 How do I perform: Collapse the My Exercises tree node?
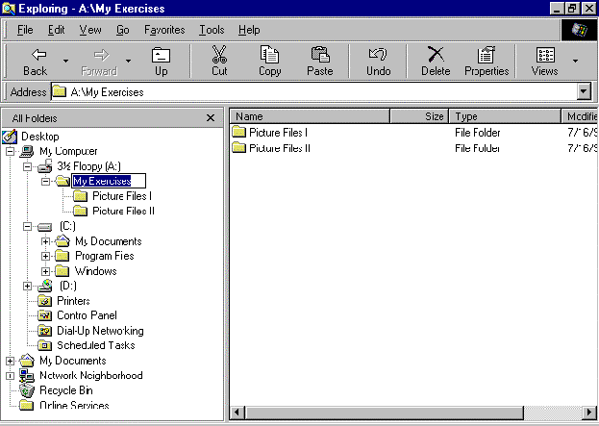[45, 181]
